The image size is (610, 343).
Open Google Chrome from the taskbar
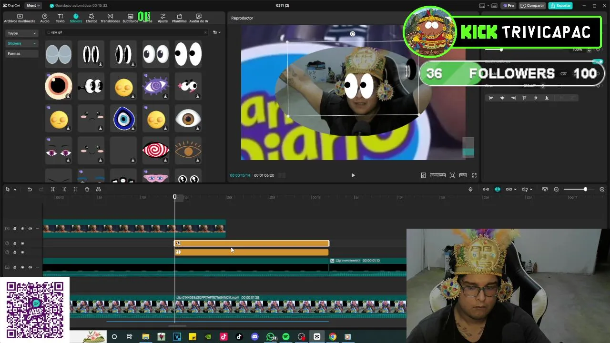click(x=333, y=337)
